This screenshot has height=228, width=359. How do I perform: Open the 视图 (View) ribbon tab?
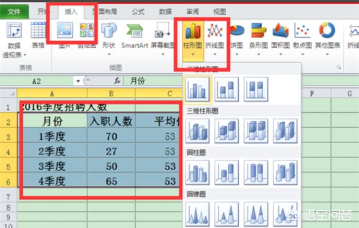pyautogui.click(x=220, y=11)
